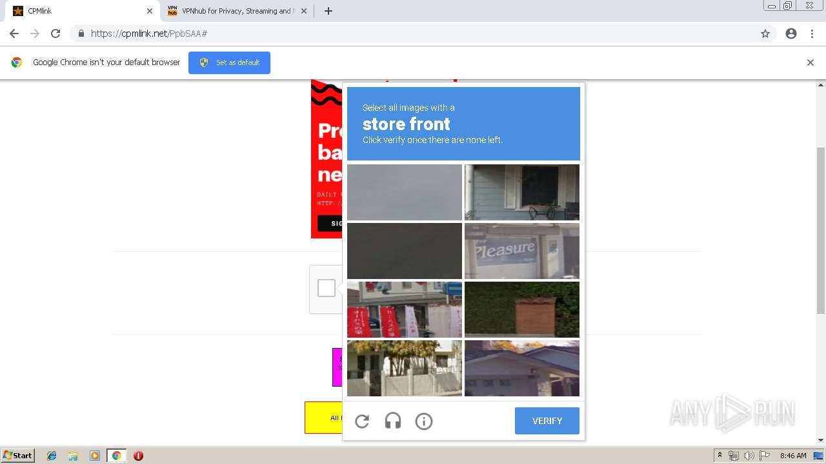Click the VERIFY button
Viewport: 826px width, 464px height.
[x=547, y=421]
